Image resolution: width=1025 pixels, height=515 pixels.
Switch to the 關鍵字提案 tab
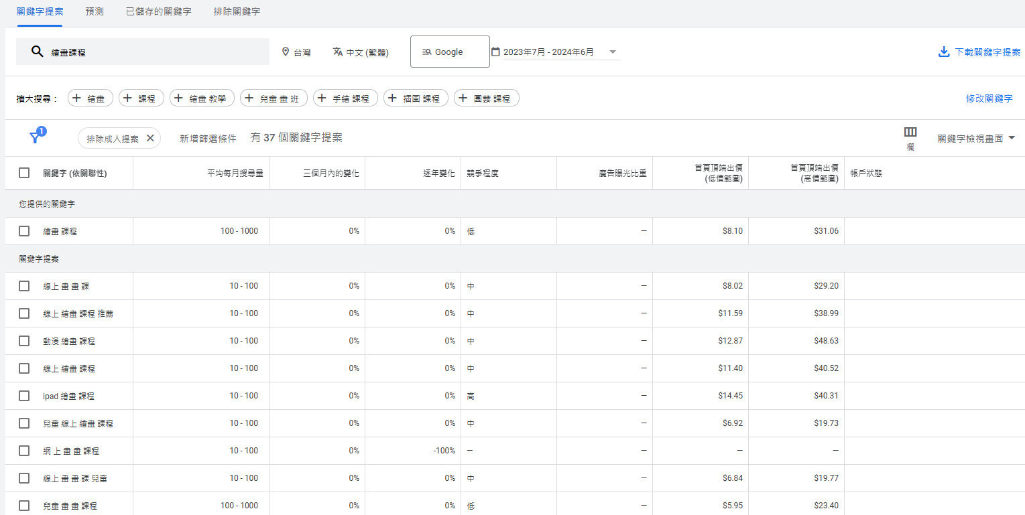pyautogui.click(x=40, y=12)
